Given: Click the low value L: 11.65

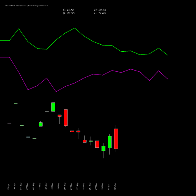Looking at the screenshot, I should pos(100,13).
